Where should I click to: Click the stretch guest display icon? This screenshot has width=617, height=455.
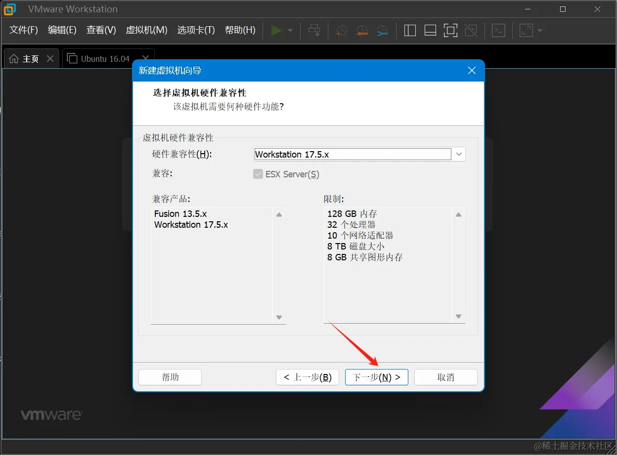526,30
